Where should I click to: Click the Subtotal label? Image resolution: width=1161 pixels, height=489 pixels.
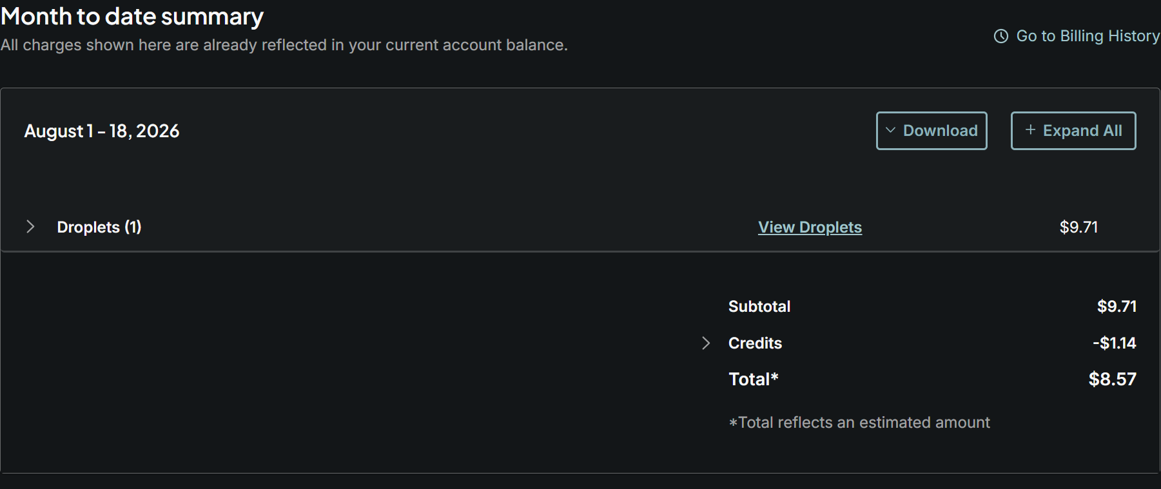(759, 307)
